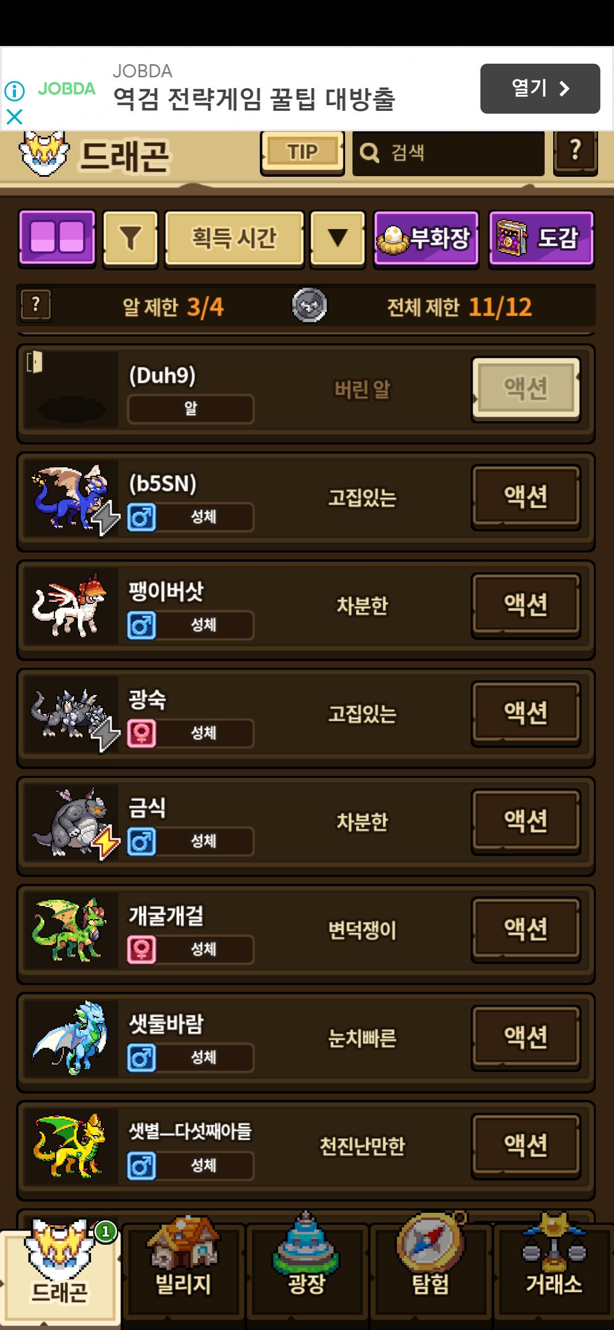This screenshot has width=614, height=1330.
Task: Show egg limit help question mark
Action: tap(36, 306)
